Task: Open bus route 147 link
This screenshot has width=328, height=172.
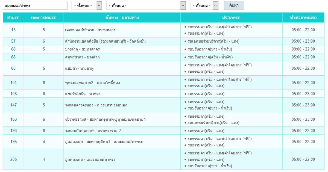Action: pos(13,105)
